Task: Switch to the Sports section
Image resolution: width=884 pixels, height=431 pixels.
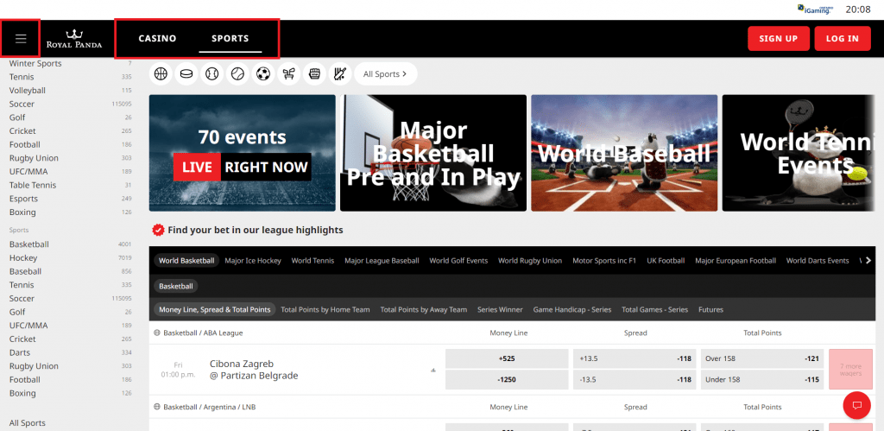Action: pyautogui.click(x=230, y=38)
